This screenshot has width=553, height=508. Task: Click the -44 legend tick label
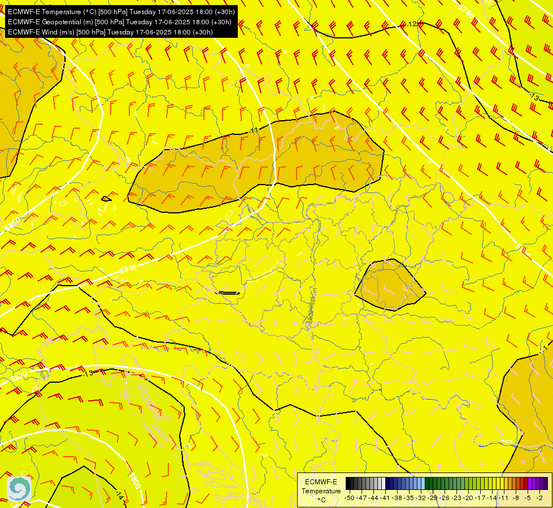point(373,498)
